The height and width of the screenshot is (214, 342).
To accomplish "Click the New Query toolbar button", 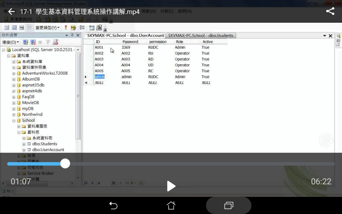I will [x=18, y=19].
